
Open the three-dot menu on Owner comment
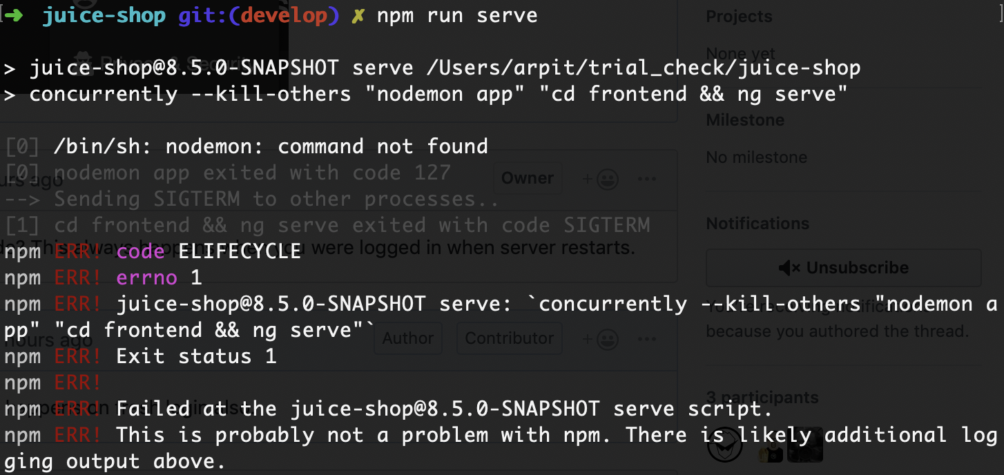click(647, 179)
